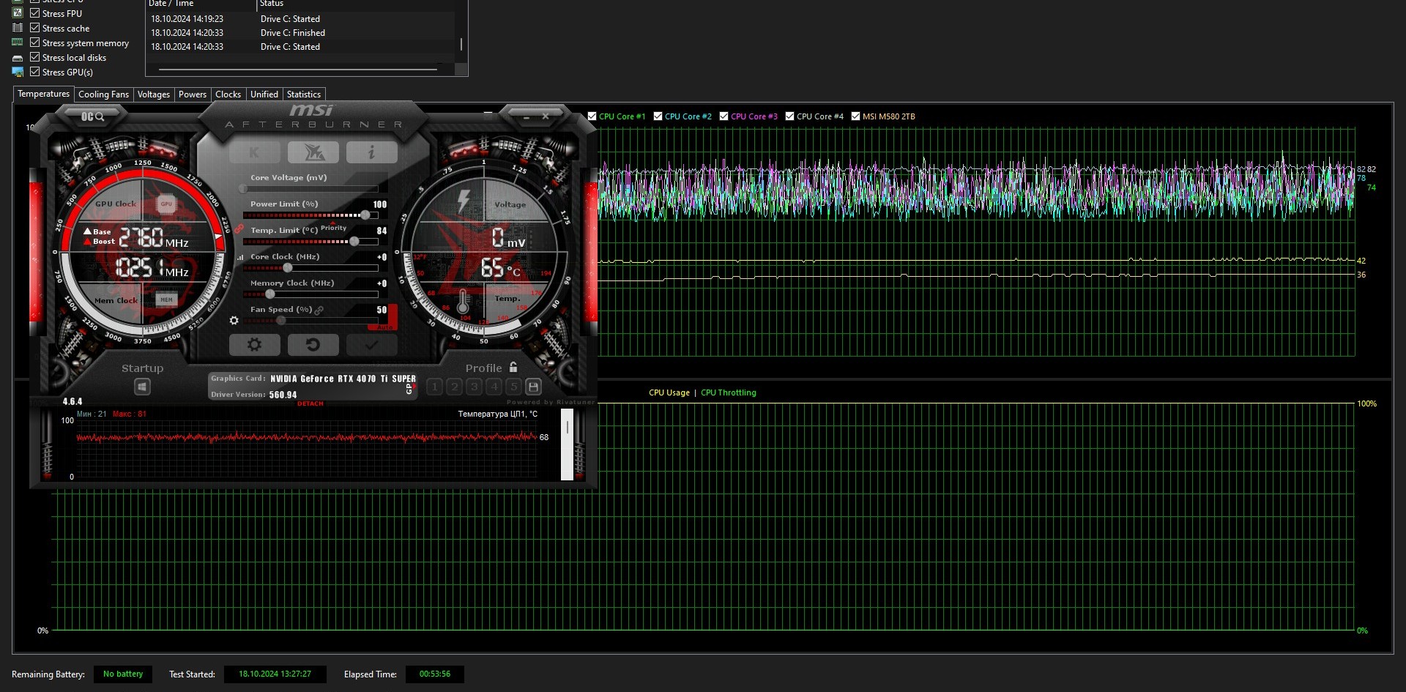1406x692 pixels.
Task: Open fan speed settings gear icon
Action: pyautogui.click(x=234, y=320)
